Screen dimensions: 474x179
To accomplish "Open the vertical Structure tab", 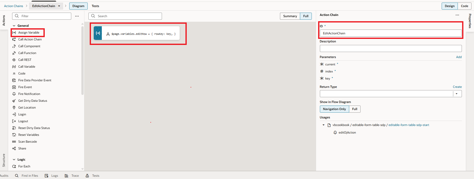I will (4, 160).
